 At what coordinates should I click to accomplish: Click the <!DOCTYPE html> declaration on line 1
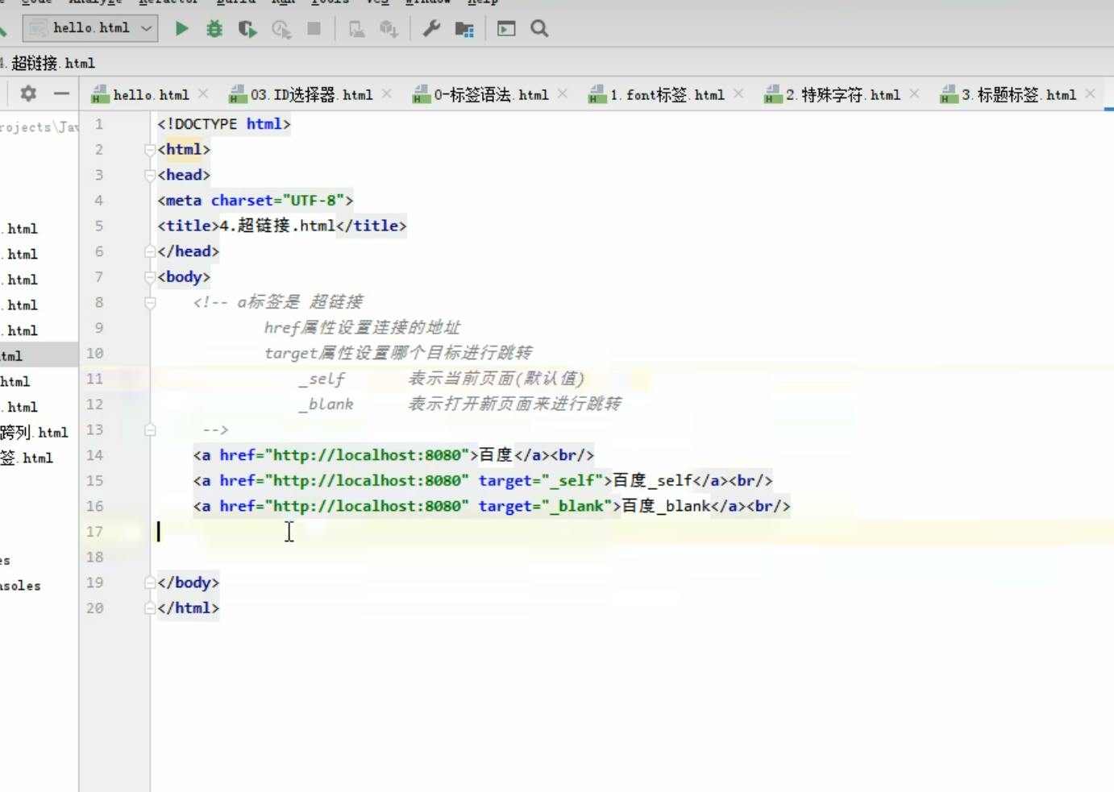pyautogui.click(x=224, y=124)
